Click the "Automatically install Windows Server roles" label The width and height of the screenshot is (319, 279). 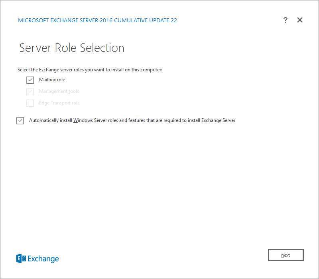132,120
